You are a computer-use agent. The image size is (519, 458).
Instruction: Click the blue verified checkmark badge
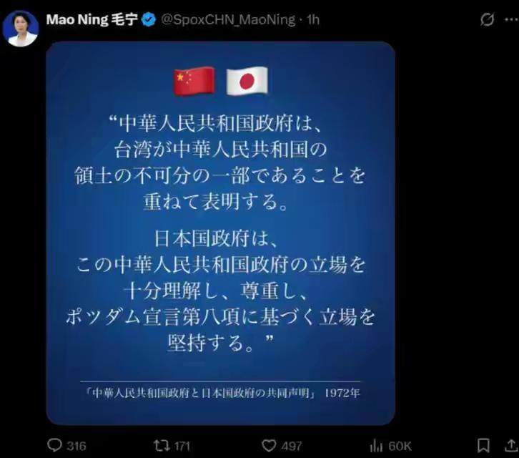coord(149,19)
